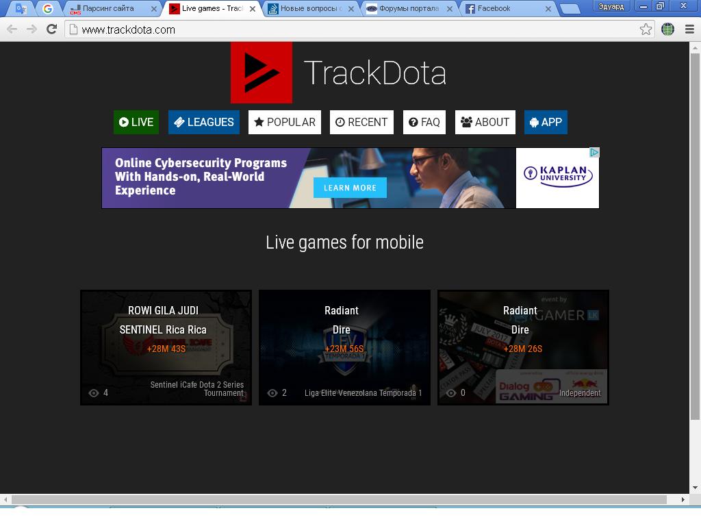Screen dimensions: 701x526
Task: Open the Independent league match card
Action: tap(523, 347)
